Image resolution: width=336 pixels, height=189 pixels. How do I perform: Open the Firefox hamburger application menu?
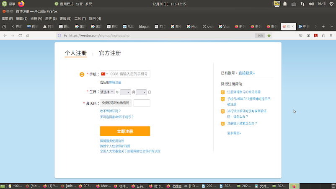[x=331, y=36]
